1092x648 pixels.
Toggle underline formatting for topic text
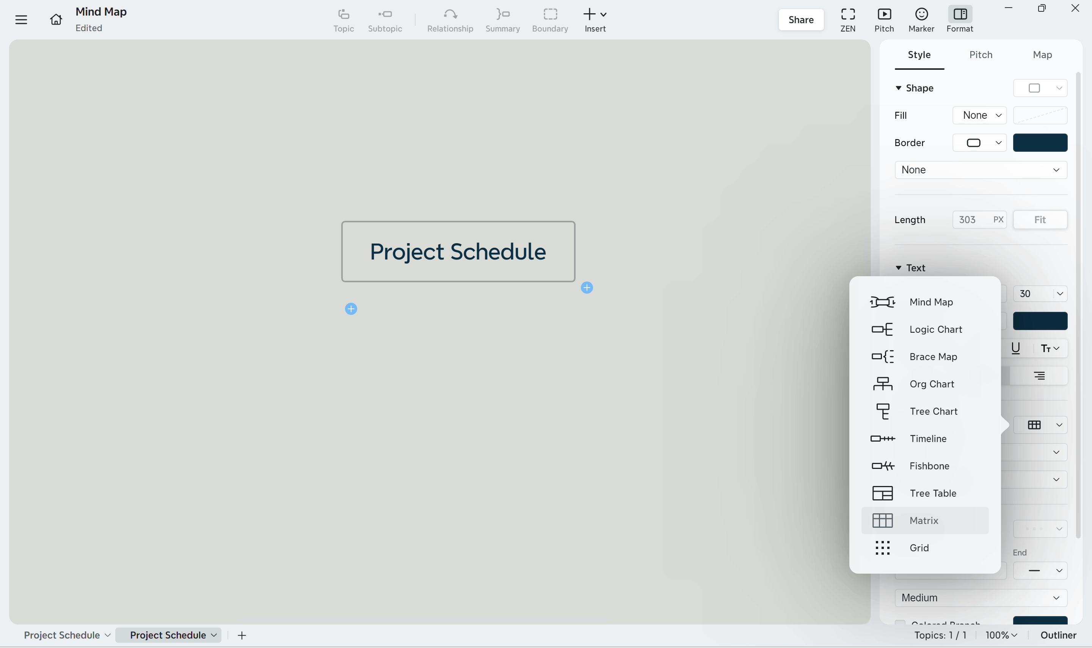pos(1015,348)
